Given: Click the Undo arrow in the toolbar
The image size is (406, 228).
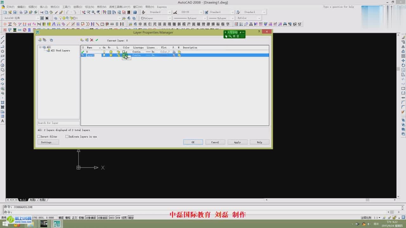Looking at the screenshot, I should click(x=68, y=12).
